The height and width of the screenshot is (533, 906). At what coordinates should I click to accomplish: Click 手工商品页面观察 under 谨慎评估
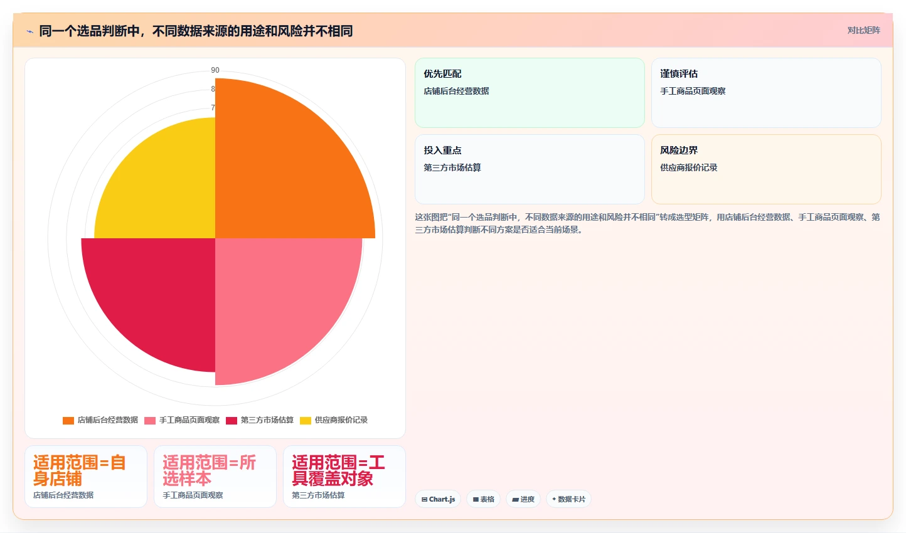[x=693, y=91]
